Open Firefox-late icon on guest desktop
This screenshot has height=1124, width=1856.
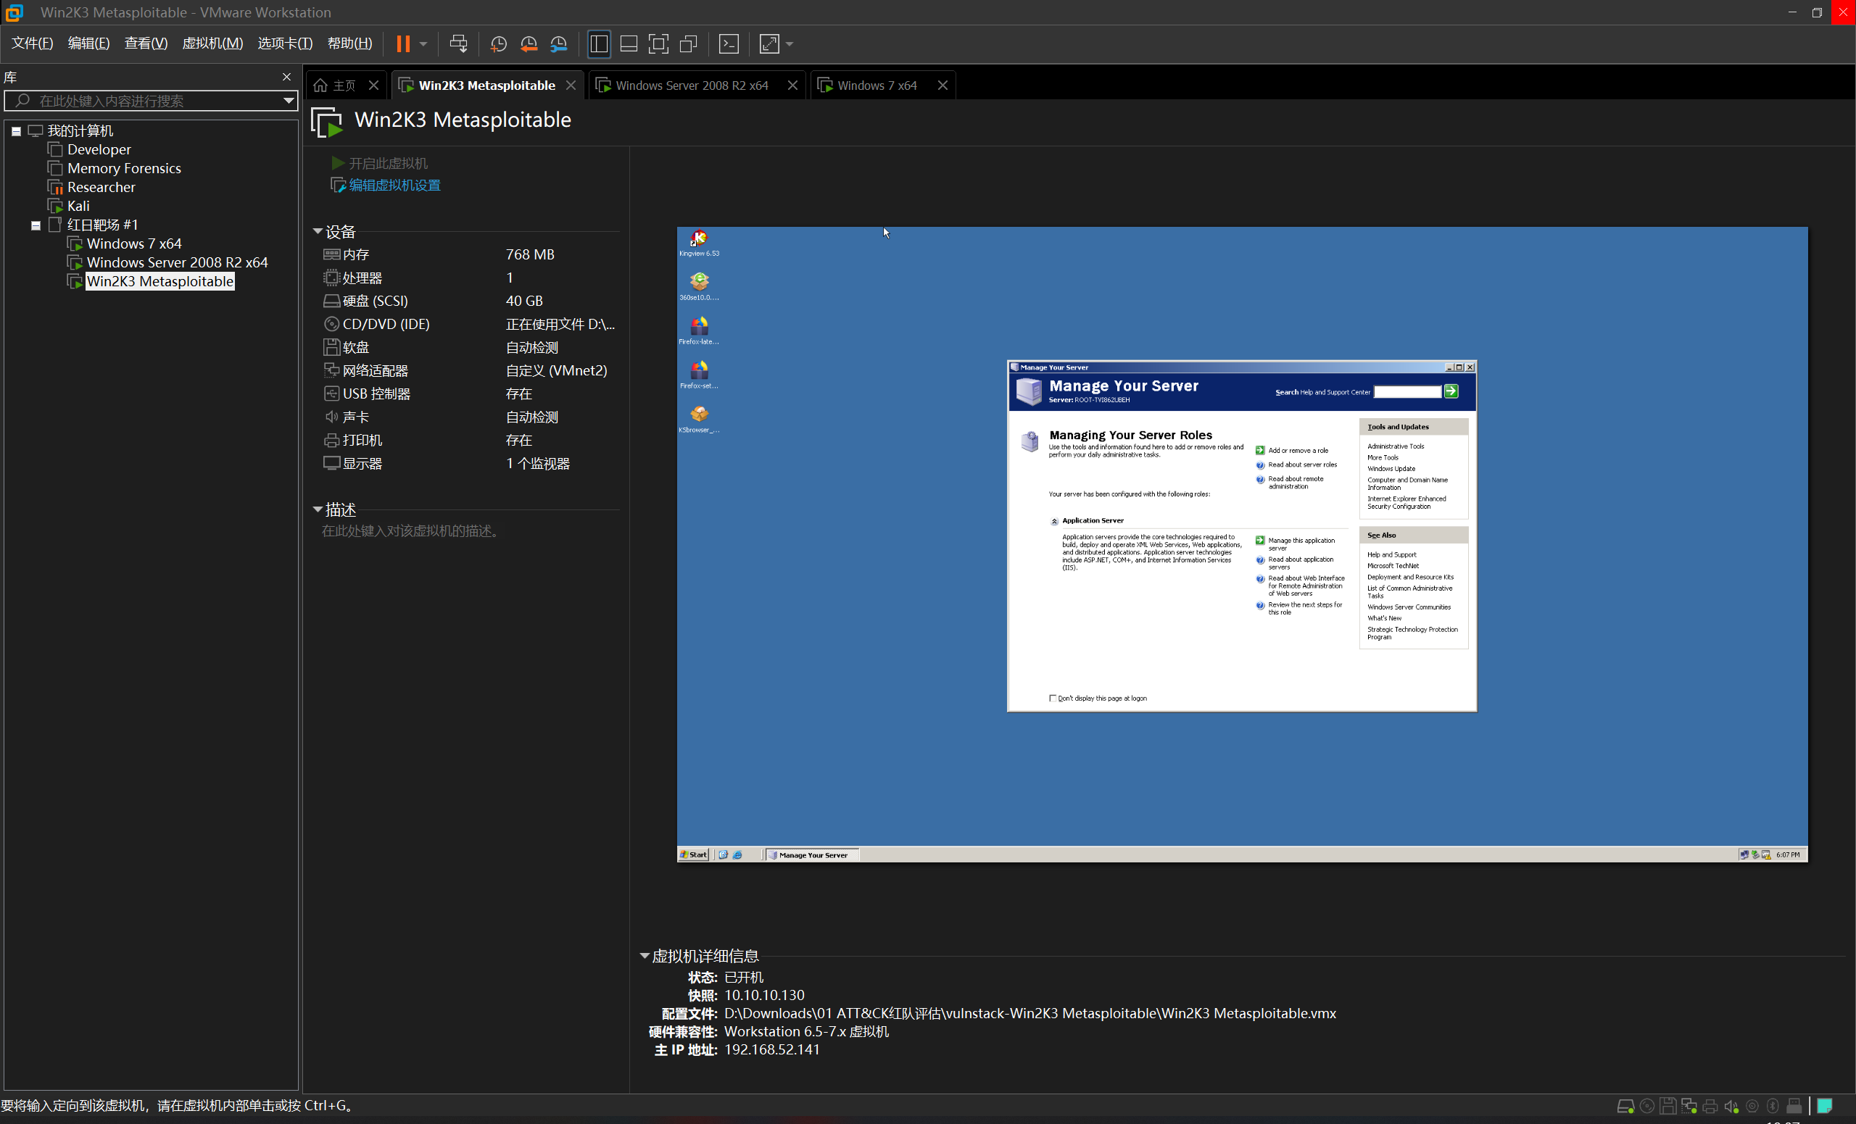(x=699, y=331)
